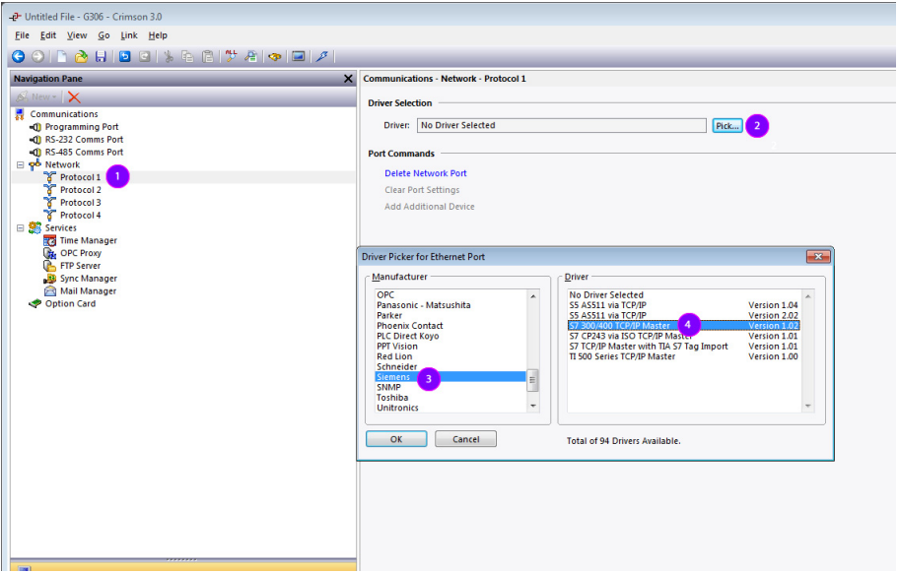Open the Edit menu
Viewport: 899px width, 573px height.
point(48,35)
